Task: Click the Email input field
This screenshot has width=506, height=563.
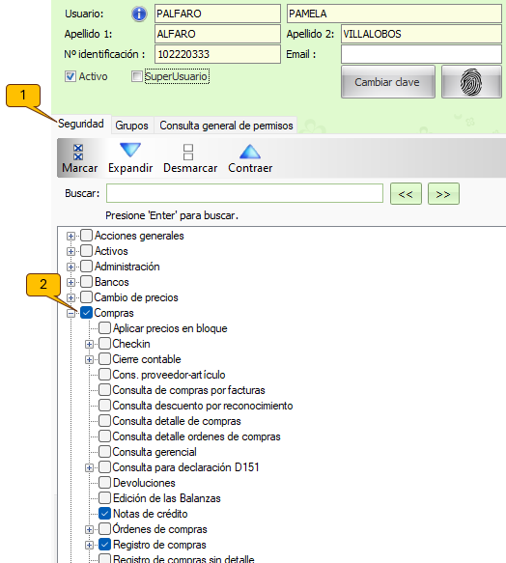Action: click(x=421, y=54)
